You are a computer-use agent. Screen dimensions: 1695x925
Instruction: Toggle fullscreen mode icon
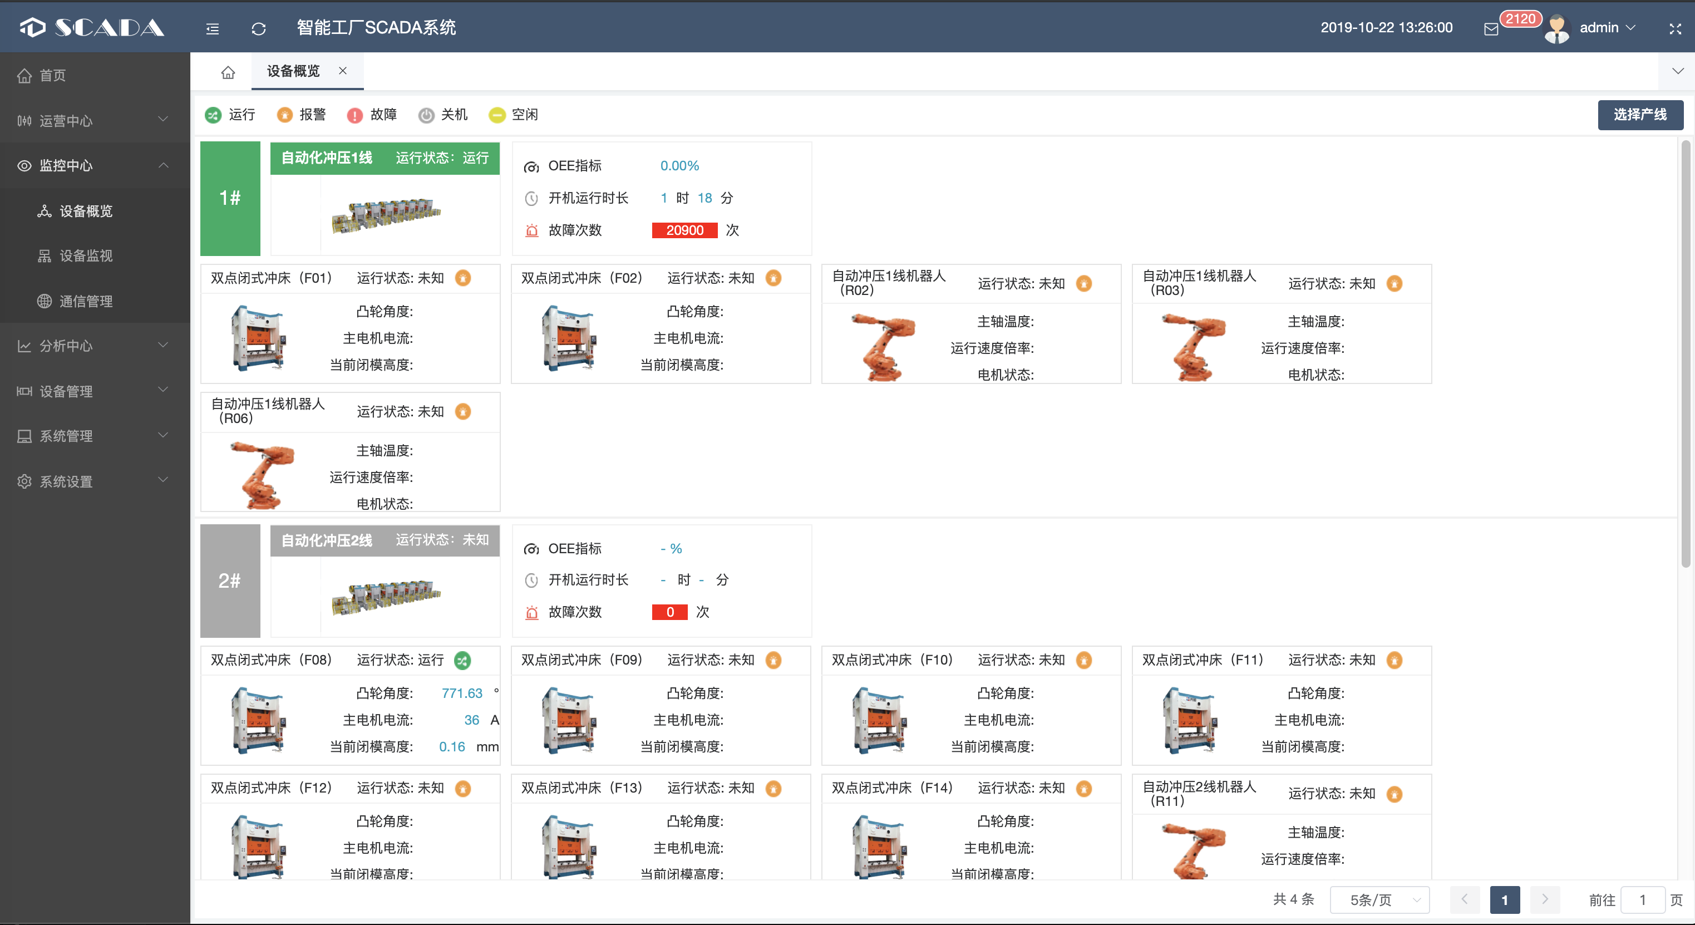click(x=1676, y=28)
